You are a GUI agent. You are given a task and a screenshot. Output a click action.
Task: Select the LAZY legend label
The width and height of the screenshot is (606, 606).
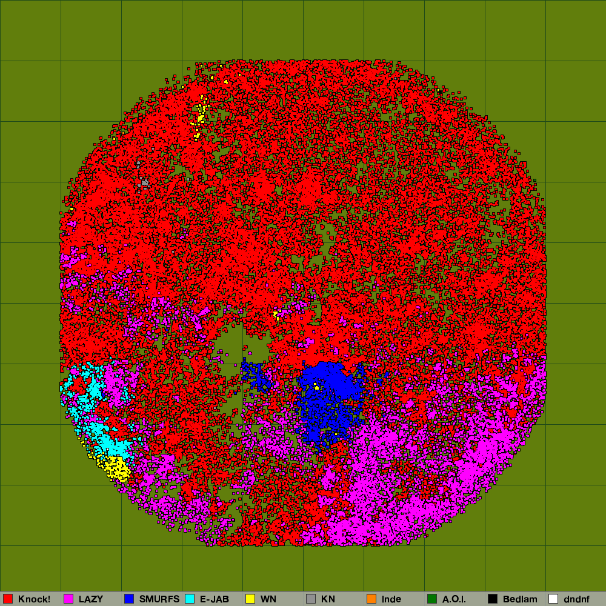tap(91, 599)
